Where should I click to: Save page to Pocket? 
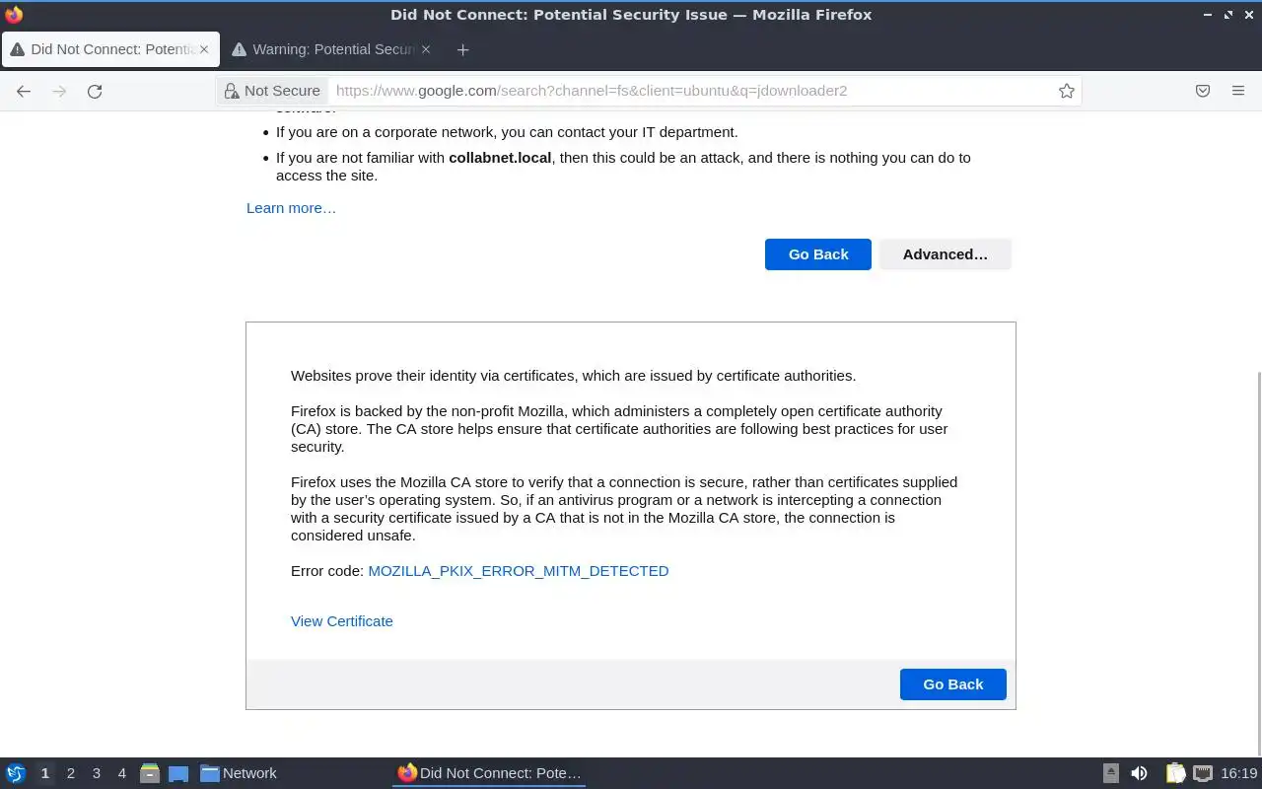pos(1203,91)
